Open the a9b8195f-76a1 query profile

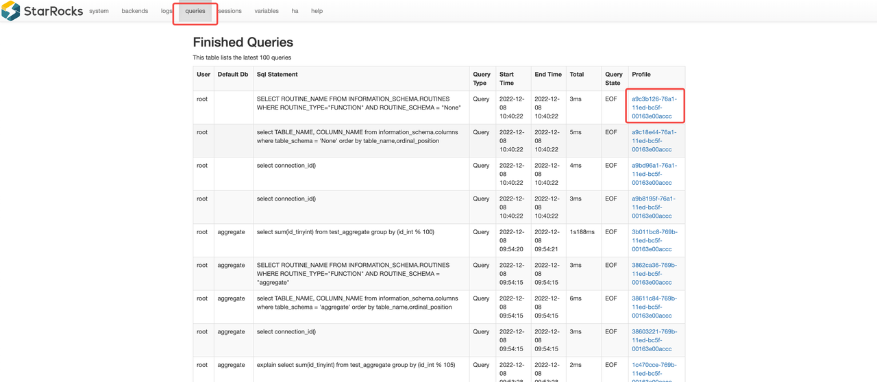(654, 207)
